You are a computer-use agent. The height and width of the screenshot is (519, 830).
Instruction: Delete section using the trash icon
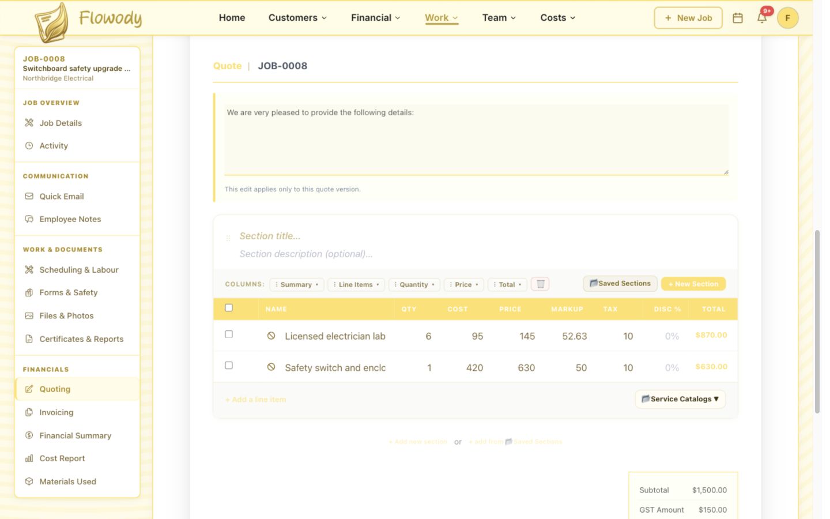pos(540,284)
